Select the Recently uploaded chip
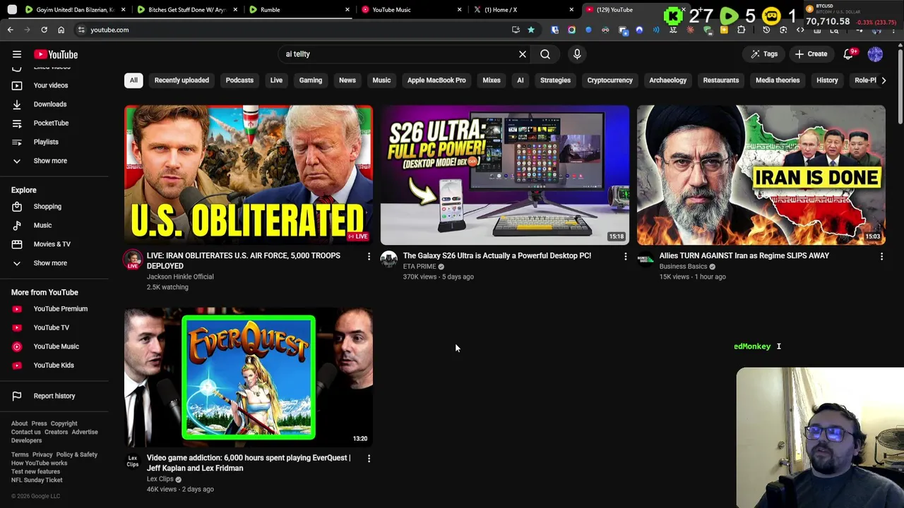The height and width of the screenshot is (508, 904). coord(182,80)
